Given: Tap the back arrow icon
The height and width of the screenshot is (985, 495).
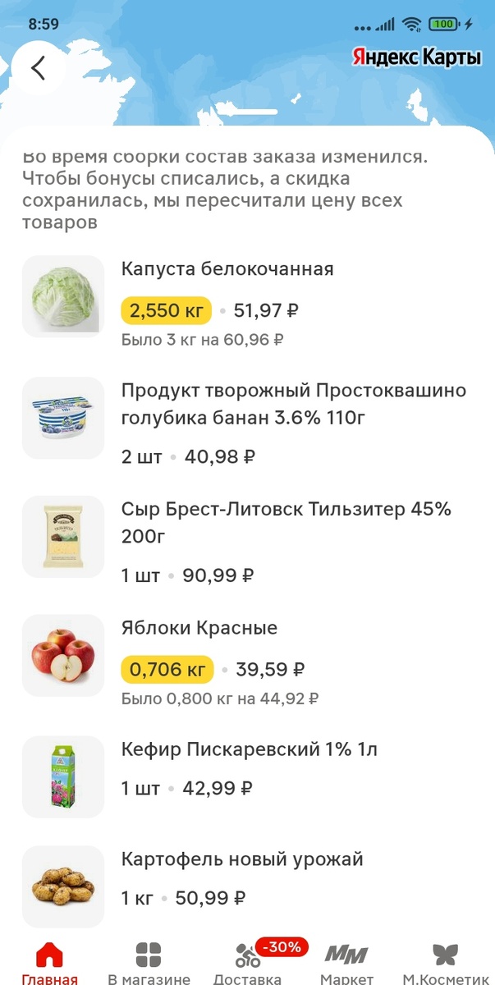Looking at the screenshot, I should tap(39, 68).
